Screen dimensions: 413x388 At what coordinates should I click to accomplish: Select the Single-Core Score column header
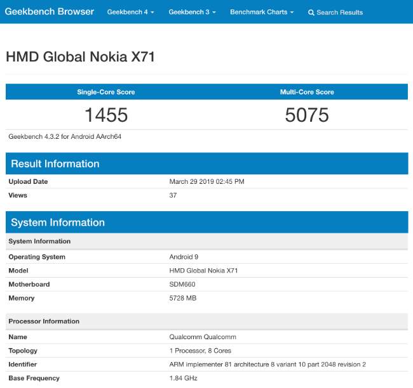pyautogui.click(x=106, y=92)
